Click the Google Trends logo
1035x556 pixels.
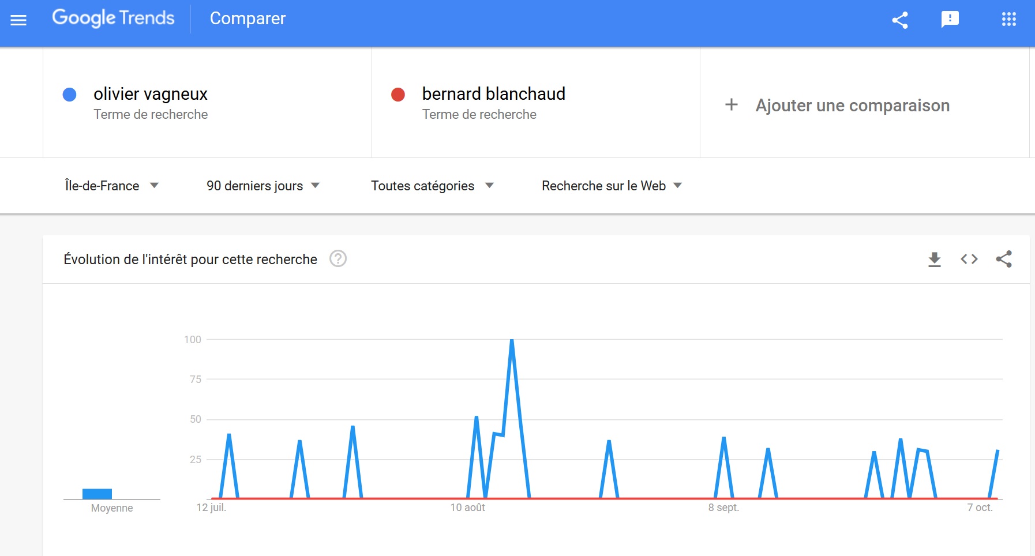point(113,18)
